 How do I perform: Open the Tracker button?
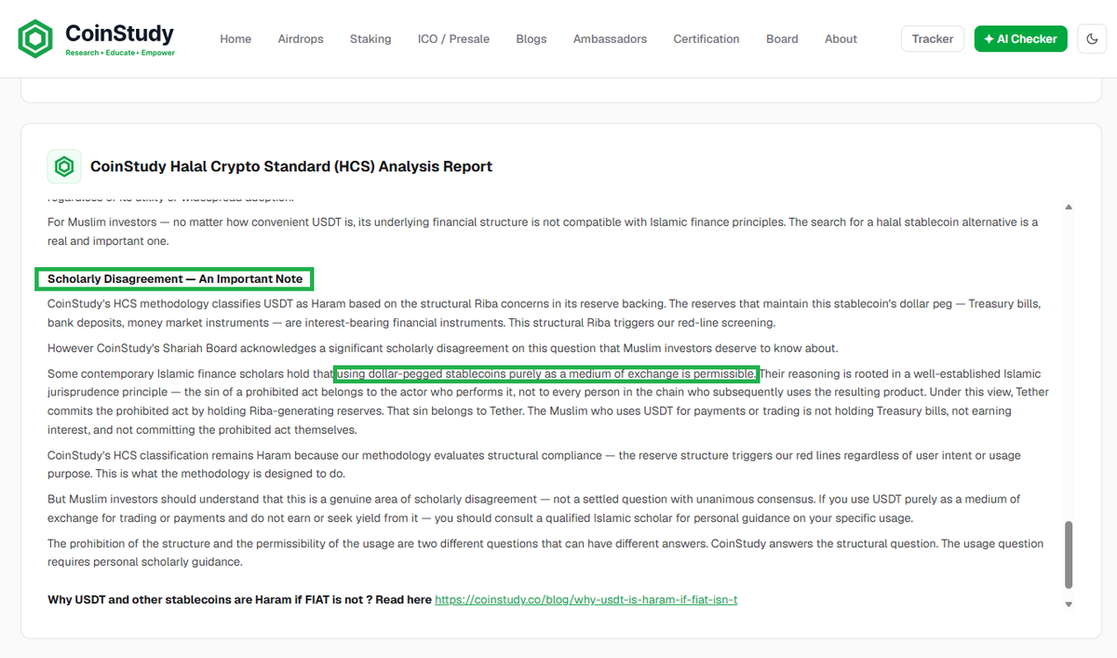(x=932, y=39)
